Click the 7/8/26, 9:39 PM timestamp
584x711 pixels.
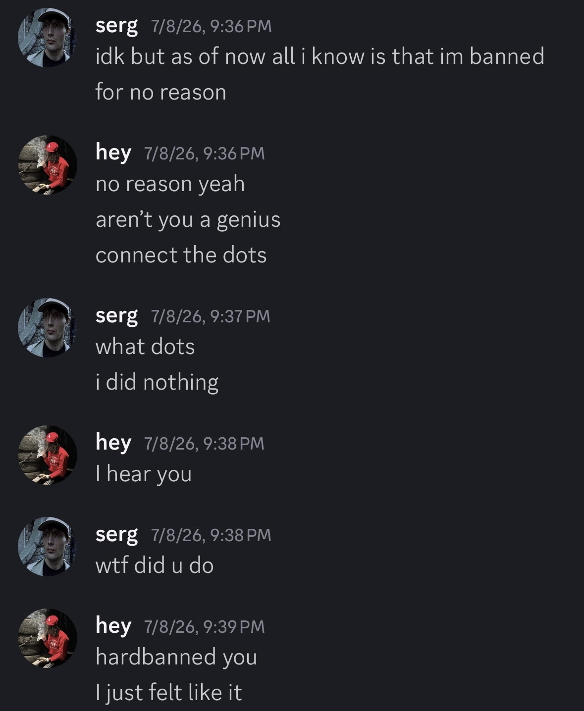[205, 627]
